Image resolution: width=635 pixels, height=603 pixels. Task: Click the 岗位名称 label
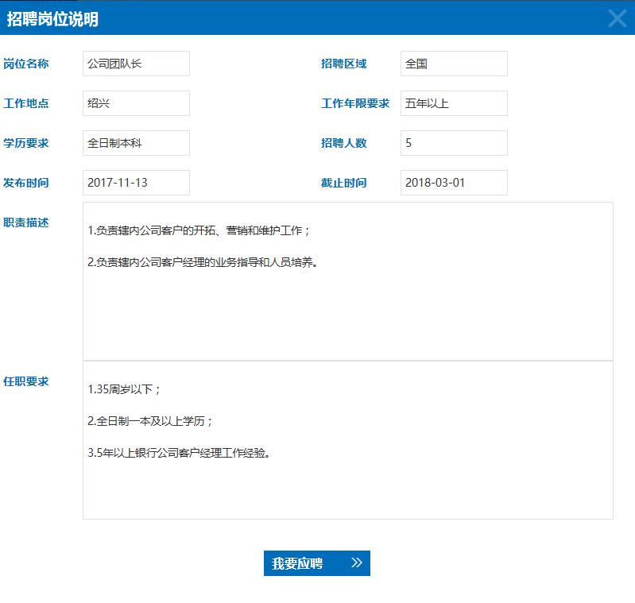coord(26,64)
